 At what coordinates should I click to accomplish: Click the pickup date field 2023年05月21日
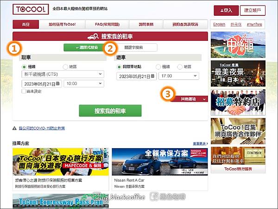(x=42, y=84)
